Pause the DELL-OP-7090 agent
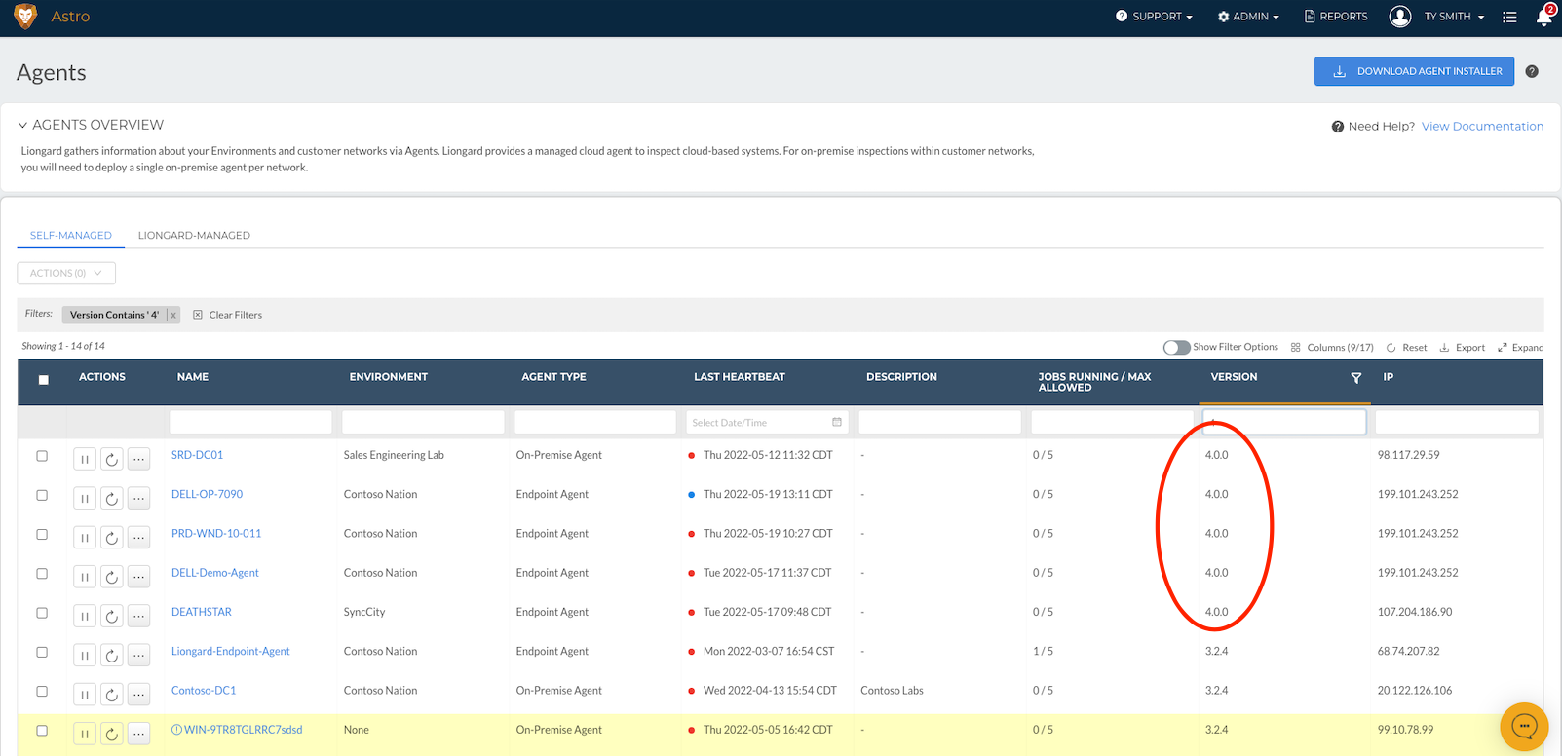This screenshot has width=1562, height=756. (85, 498)
